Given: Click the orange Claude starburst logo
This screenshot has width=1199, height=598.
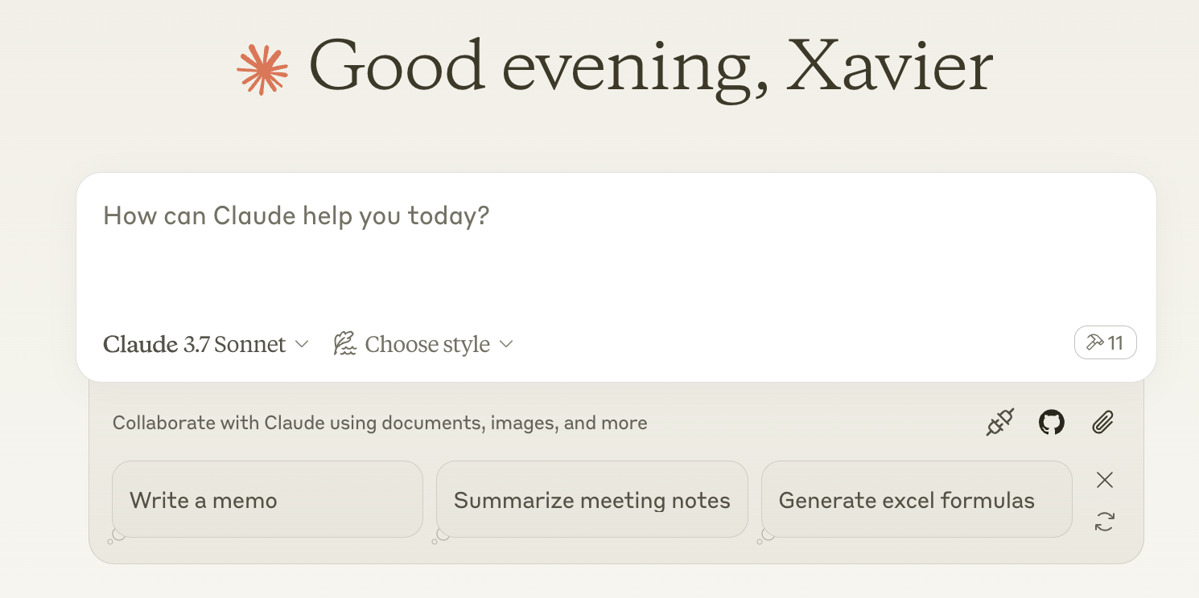Looking at the screenshot, I should tap(262, 70).
